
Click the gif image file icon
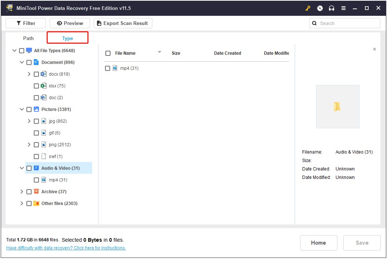coord(44,133)
